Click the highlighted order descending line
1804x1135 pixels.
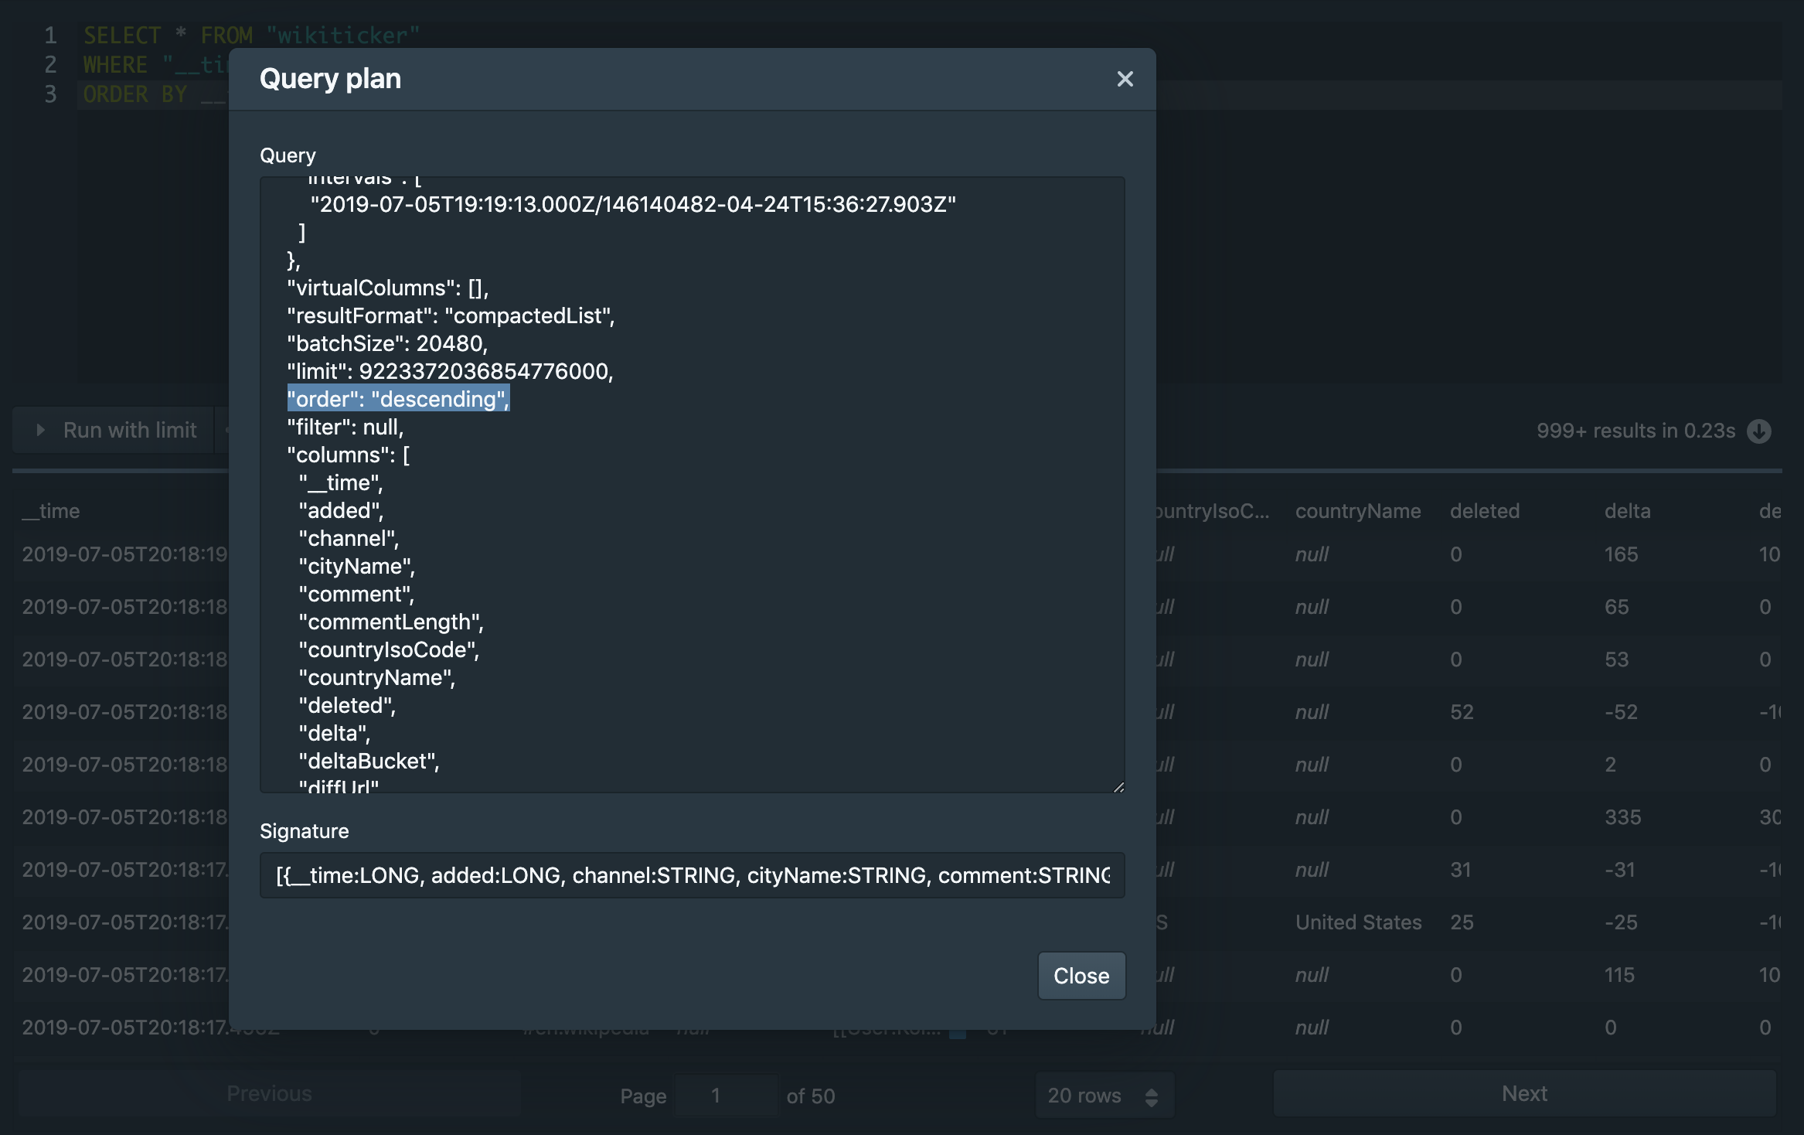pos(398,399)
